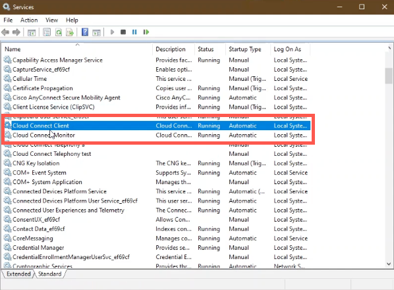Click the Forward arrow toolbar icon
This screenshot has height=290, width=394.
[16, 32]
